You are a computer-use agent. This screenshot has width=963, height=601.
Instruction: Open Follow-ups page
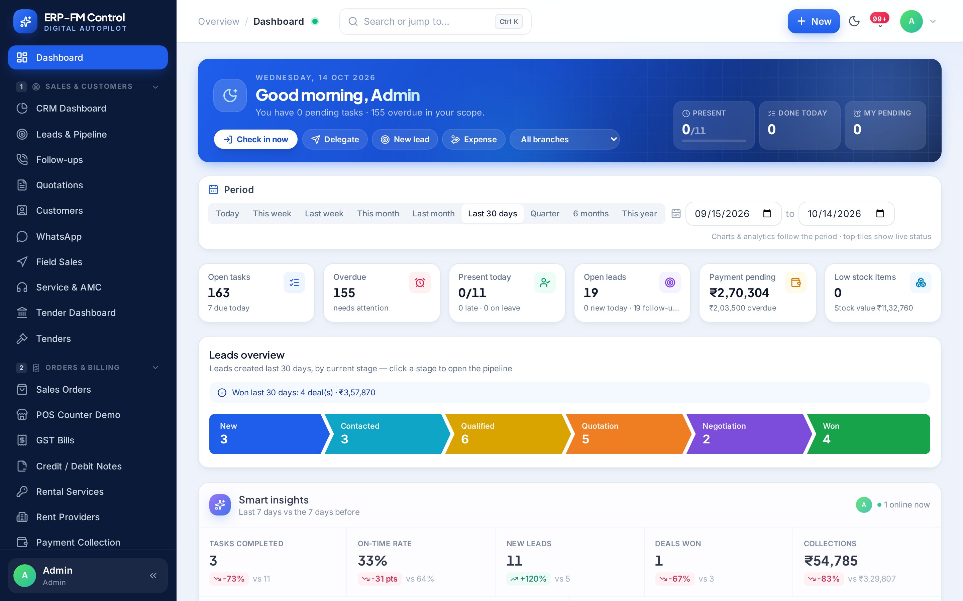(88, 159)
